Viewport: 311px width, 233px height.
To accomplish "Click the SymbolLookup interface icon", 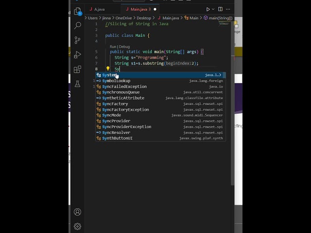I will click(x=99, y=81).
